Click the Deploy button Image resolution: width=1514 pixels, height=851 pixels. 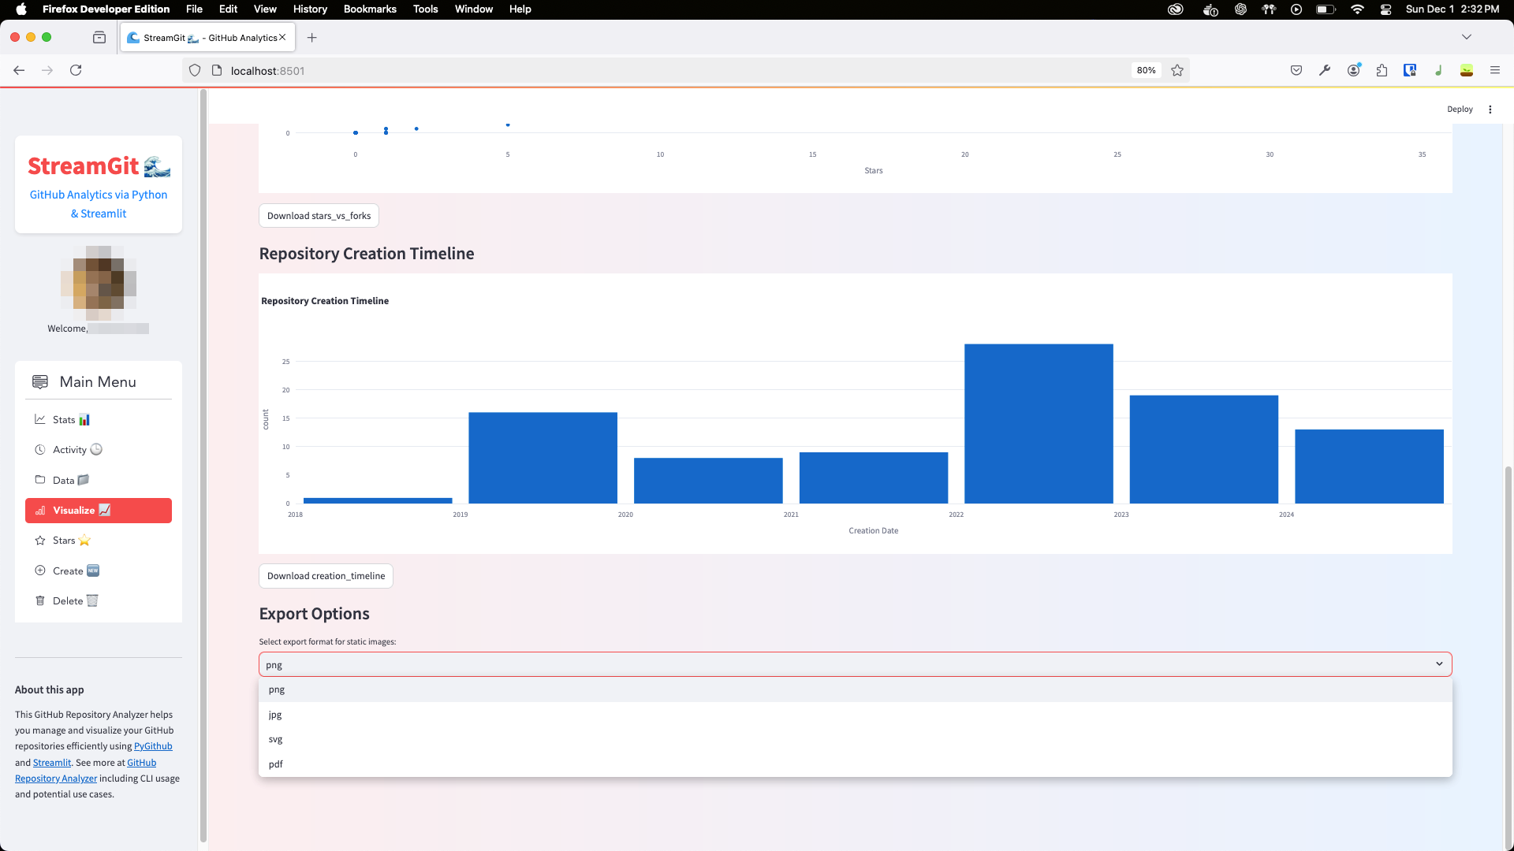point(1460,109)
